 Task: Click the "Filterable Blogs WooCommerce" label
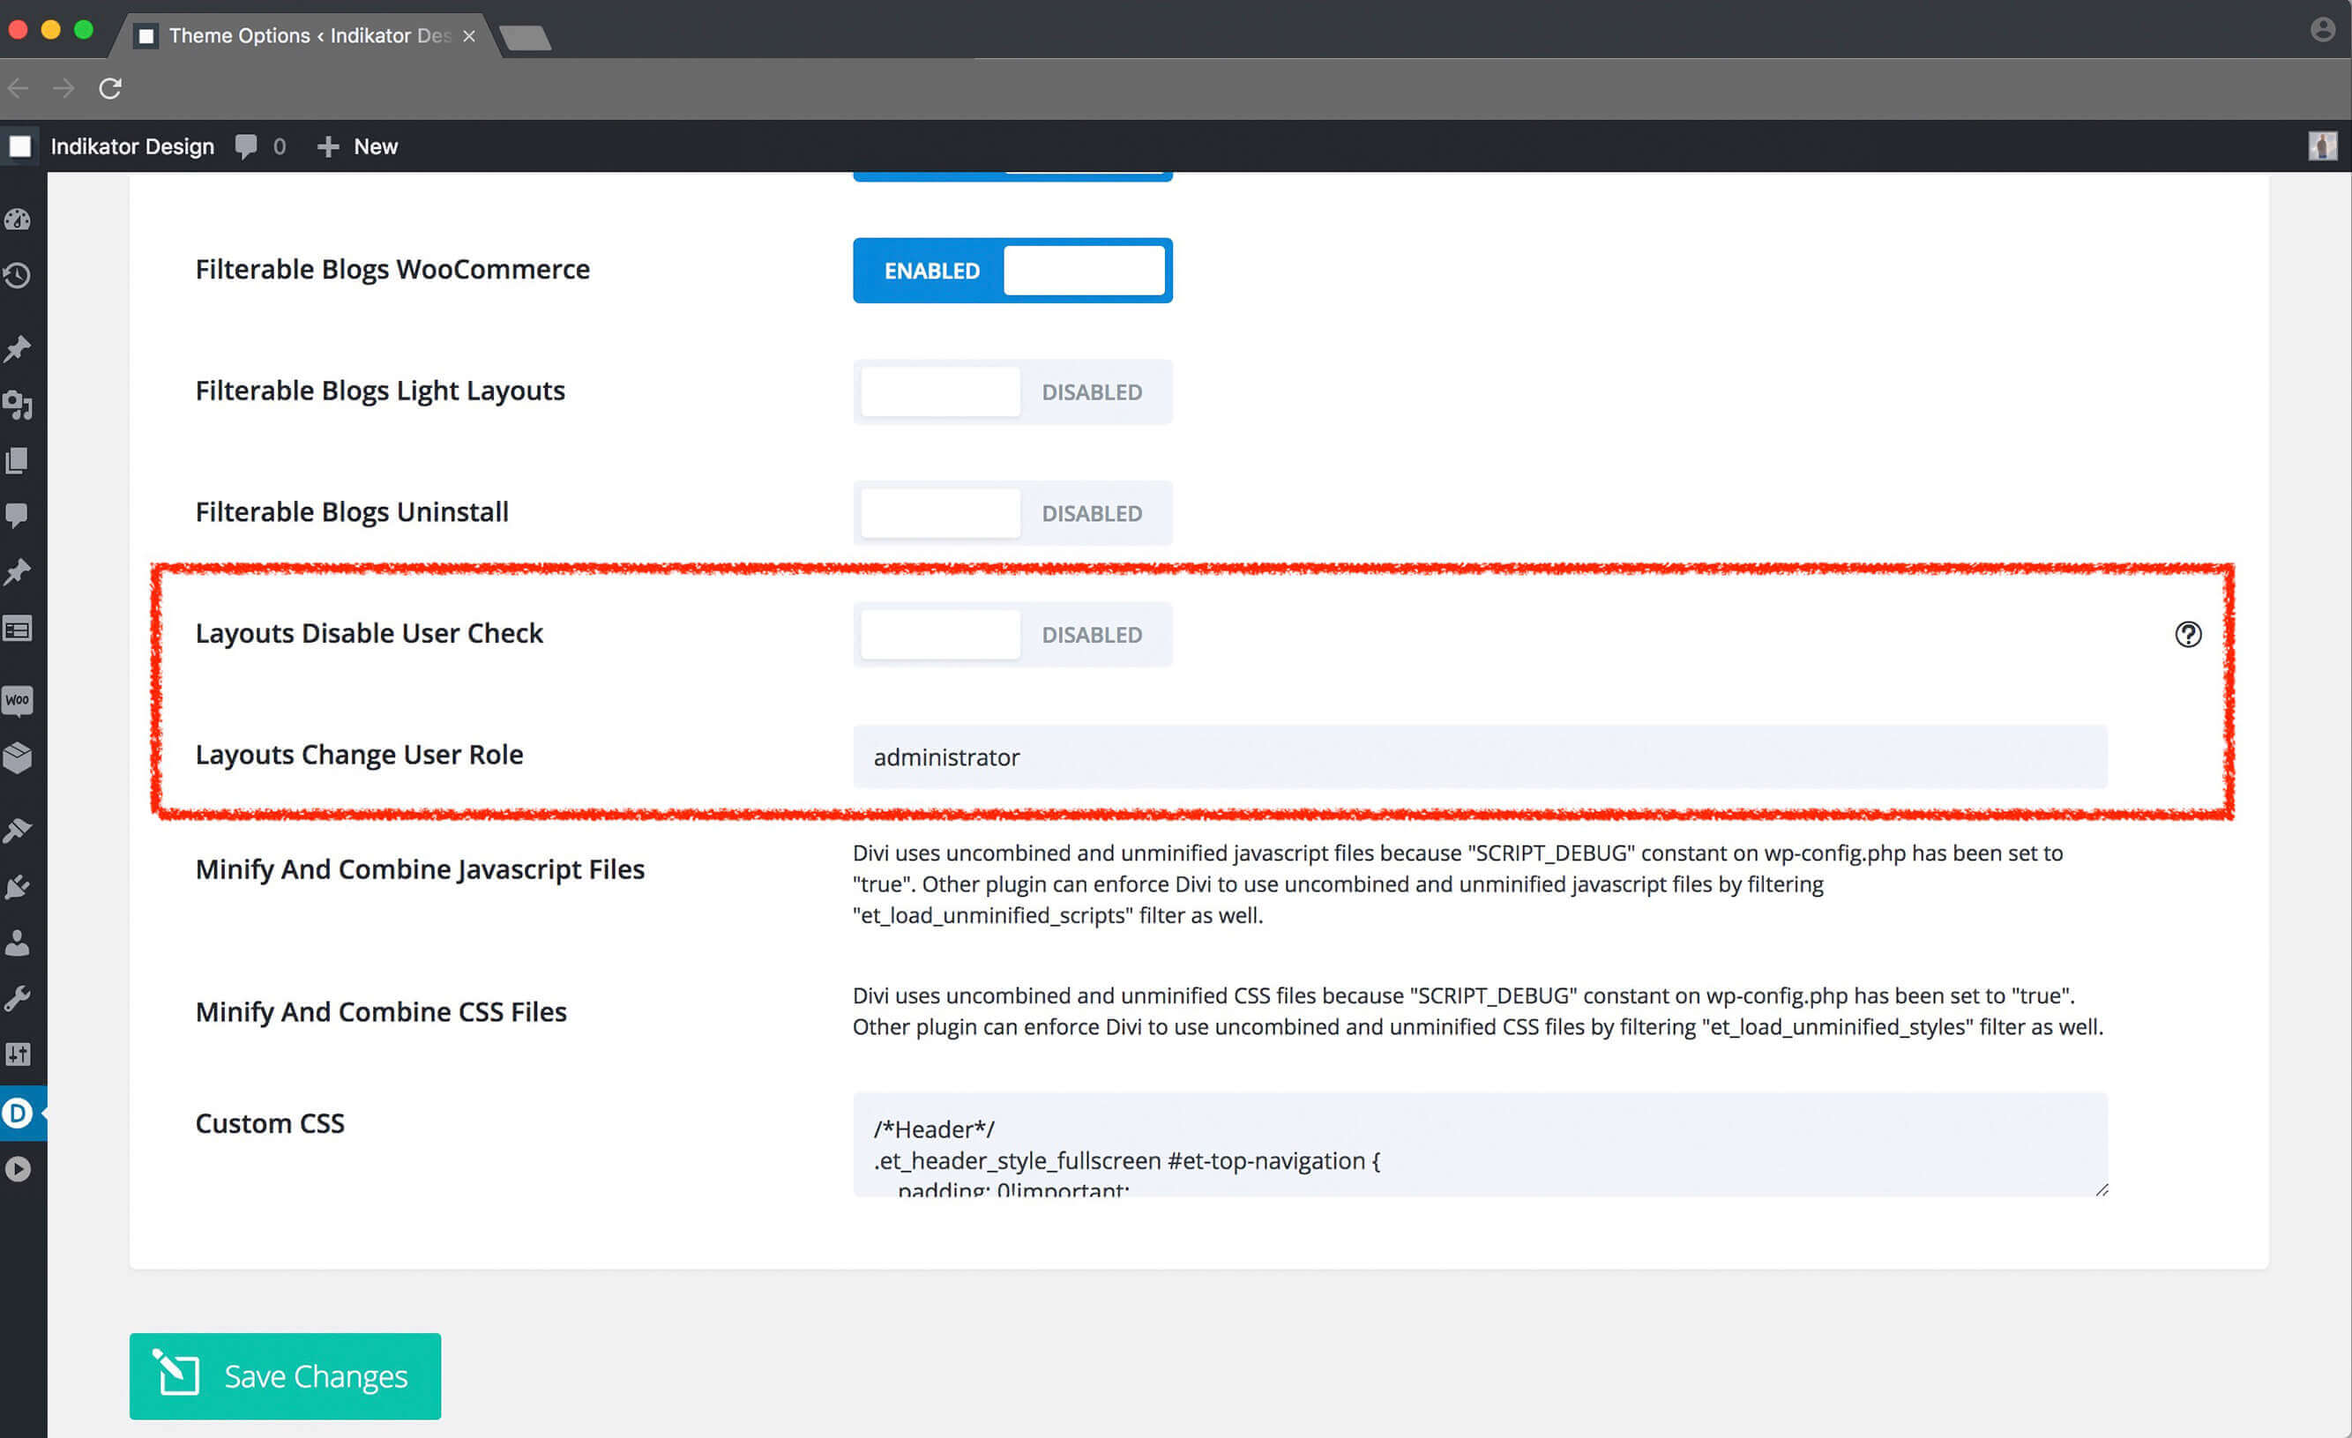[x=392, y=269]
